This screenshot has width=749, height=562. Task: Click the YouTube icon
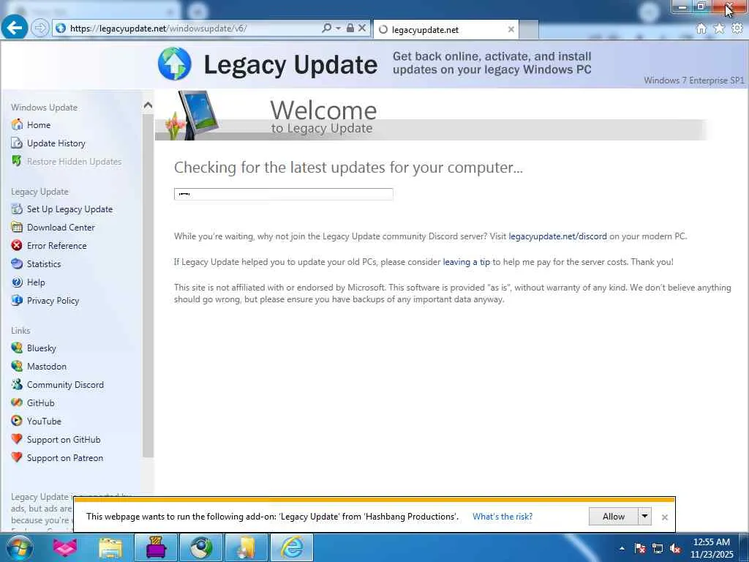(17, 421)
